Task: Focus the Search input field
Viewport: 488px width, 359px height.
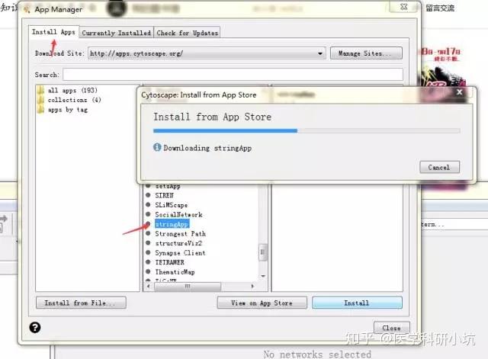Action: point(233,75)
